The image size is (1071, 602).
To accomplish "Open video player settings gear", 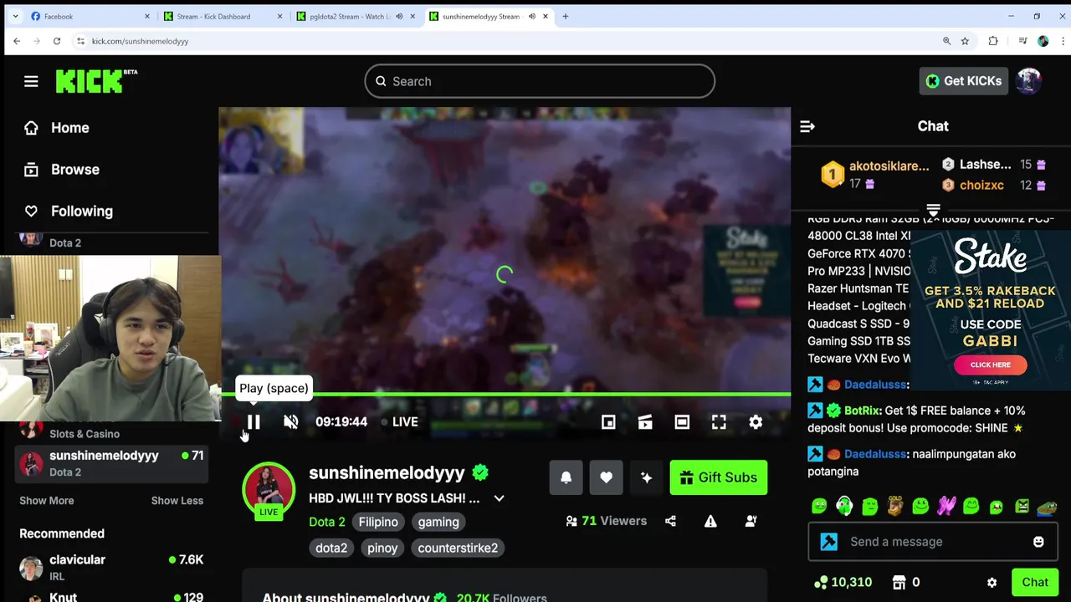I will pyautogui.click(x=756, y=422).
